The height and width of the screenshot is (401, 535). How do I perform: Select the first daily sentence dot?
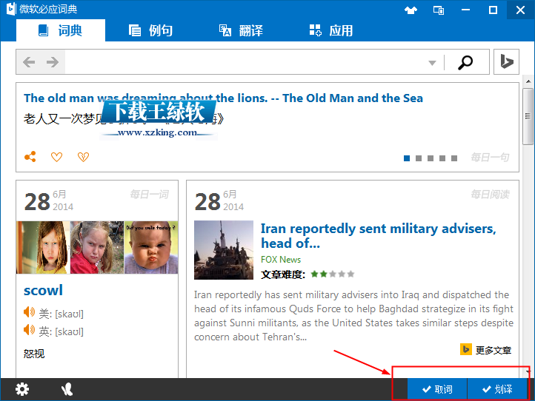click(407, 158)
